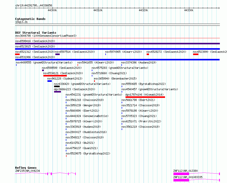Open nsv2800027 (Huddleston2016) label
This screenshot has height=183, width=227.
point(86,132)
